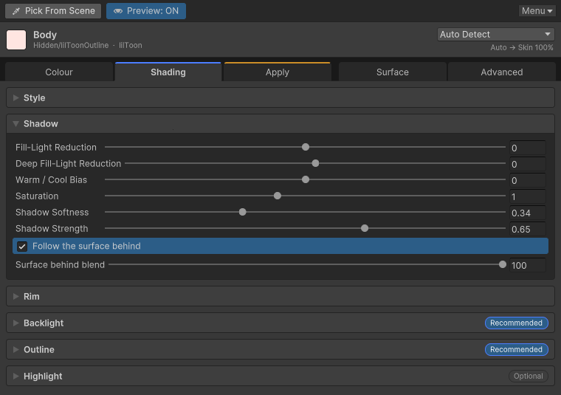This screenshot has width=561, height=395.
Task: Click the Body material colour swatch
Action: click(x=16, y=40)
